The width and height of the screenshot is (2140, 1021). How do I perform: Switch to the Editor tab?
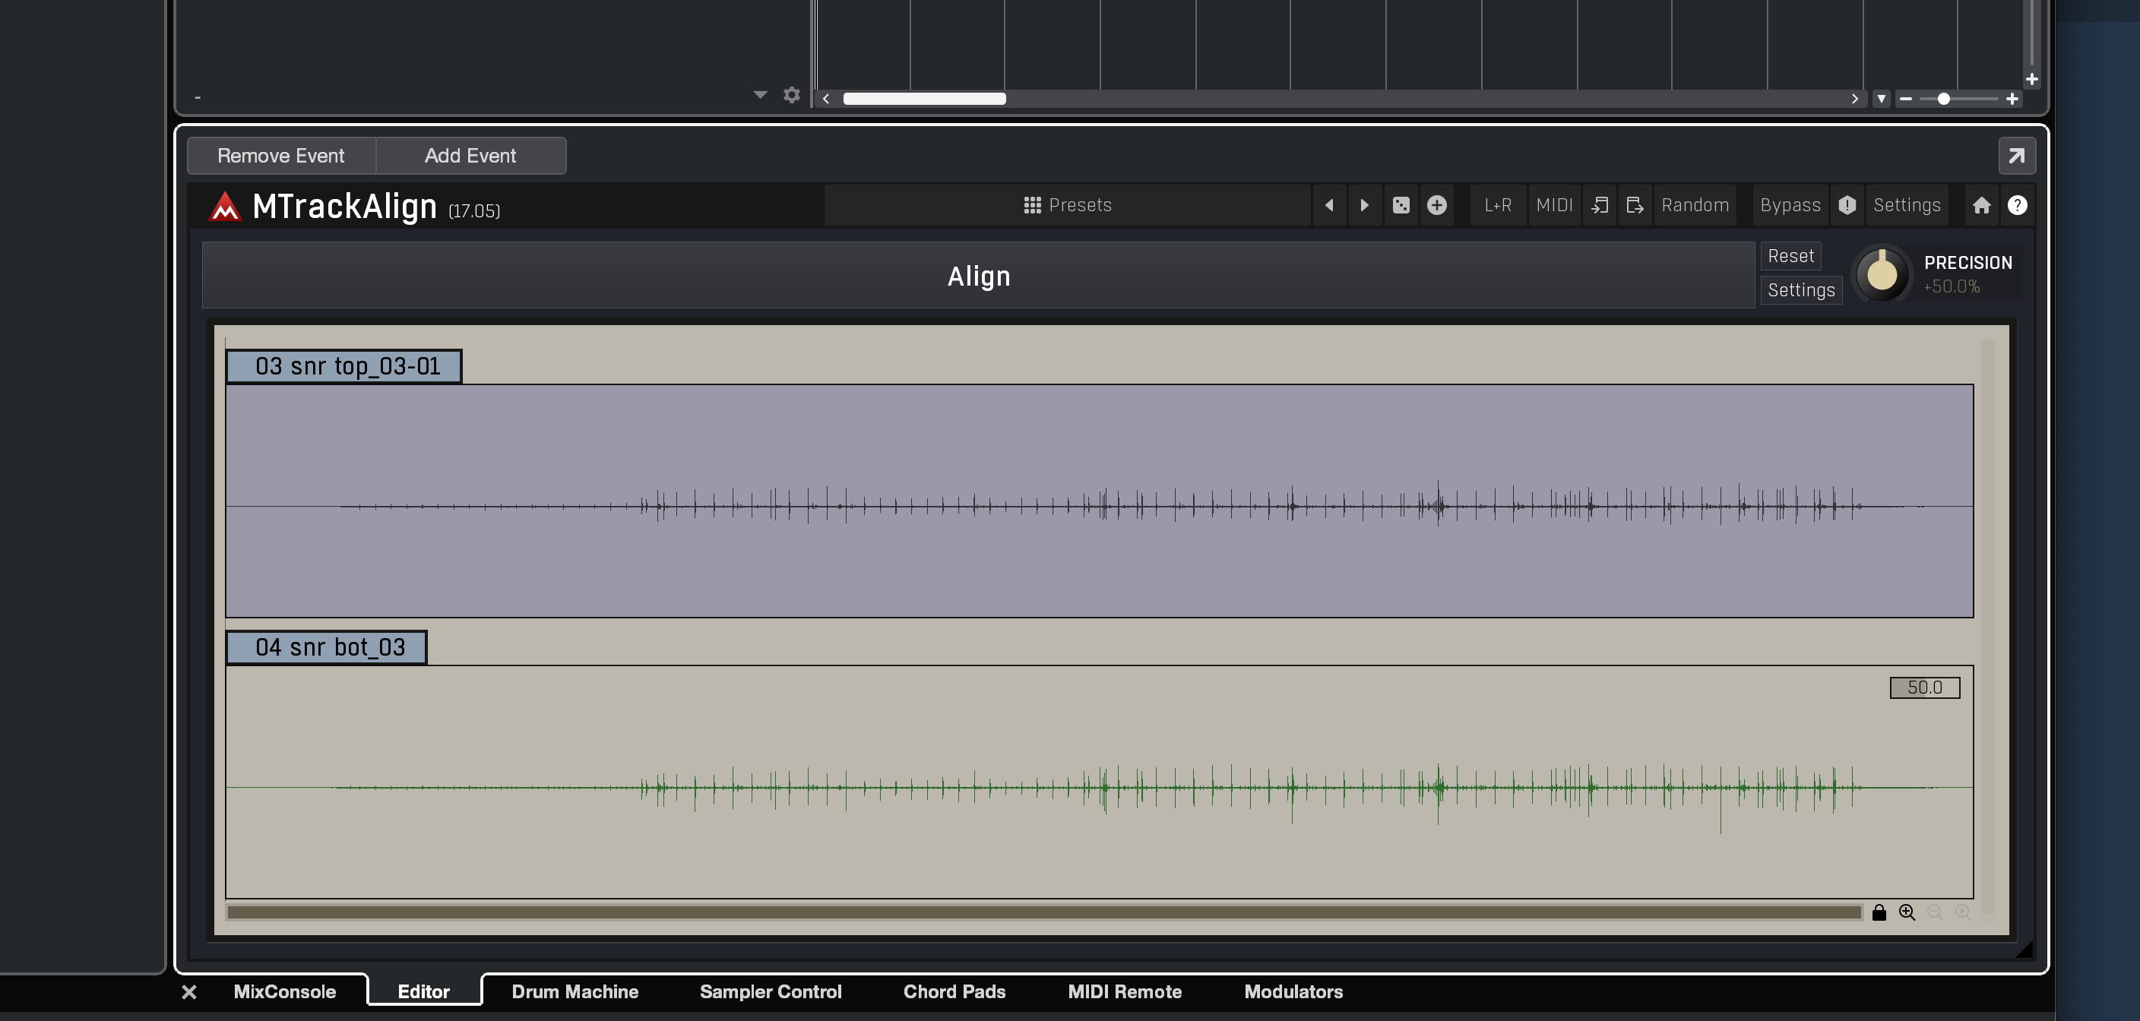424,992
